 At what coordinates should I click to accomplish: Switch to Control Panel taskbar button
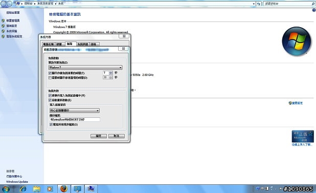[x=78, y=189]
